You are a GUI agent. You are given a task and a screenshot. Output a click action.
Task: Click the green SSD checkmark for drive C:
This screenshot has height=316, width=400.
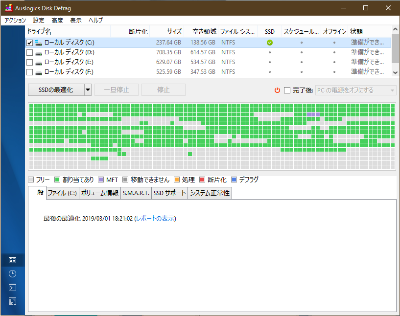tap(270, 43)
